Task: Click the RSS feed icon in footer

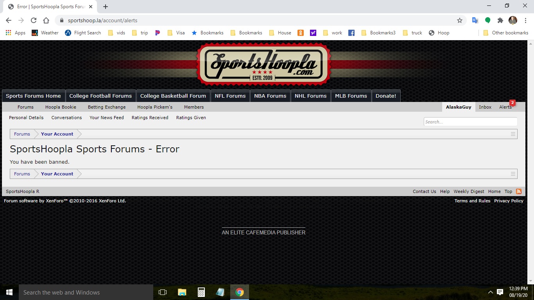Action: tap(519, 191)
